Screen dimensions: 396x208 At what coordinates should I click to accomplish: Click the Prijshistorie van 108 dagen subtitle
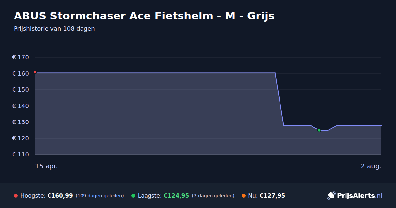coord(54,29)
